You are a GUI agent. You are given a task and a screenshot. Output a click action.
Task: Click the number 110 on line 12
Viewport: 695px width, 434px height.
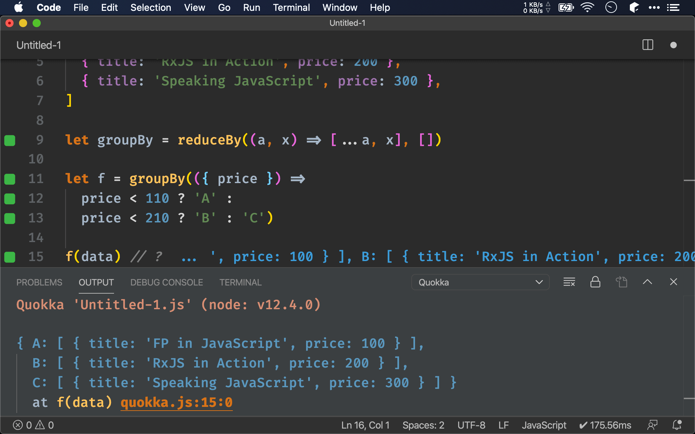pos(157,198)
